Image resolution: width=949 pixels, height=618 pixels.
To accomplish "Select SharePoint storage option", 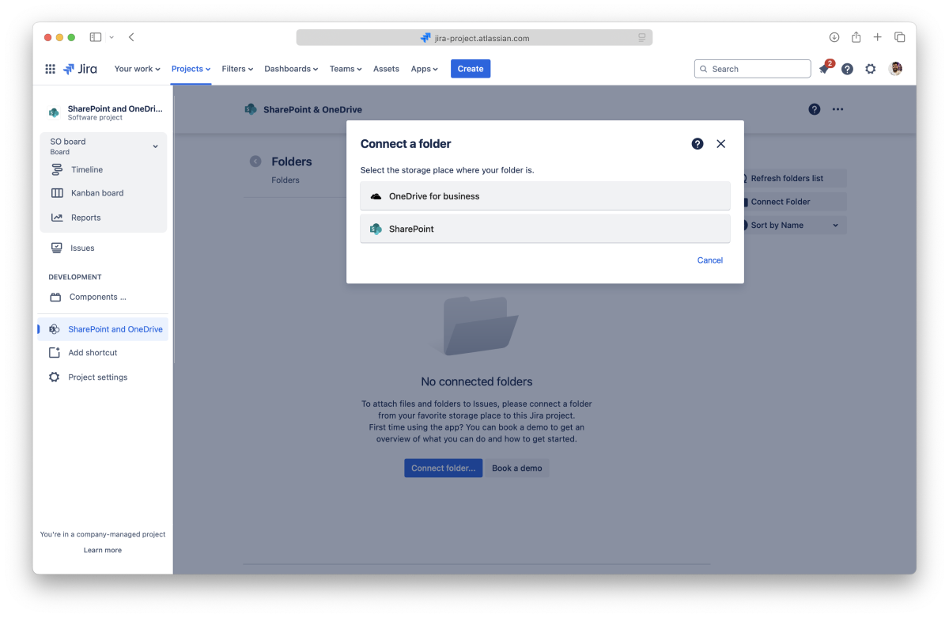I will click(x=544, y=229).
